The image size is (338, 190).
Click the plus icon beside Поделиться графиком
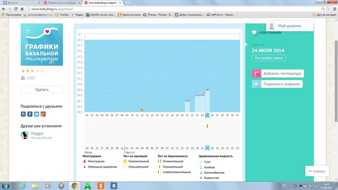pos(256,84)
